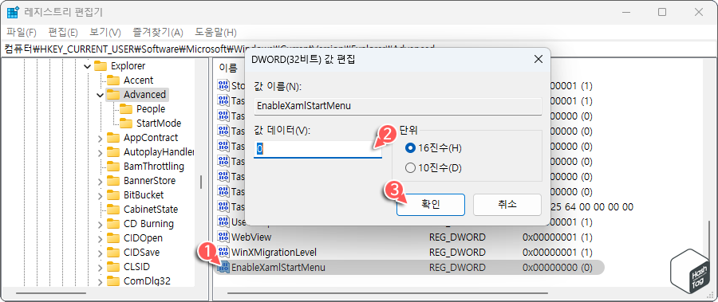
Task: Click the binary data ending 25 64 00 00 00 00
Action: pyautogui.click(x=592, y=207)
